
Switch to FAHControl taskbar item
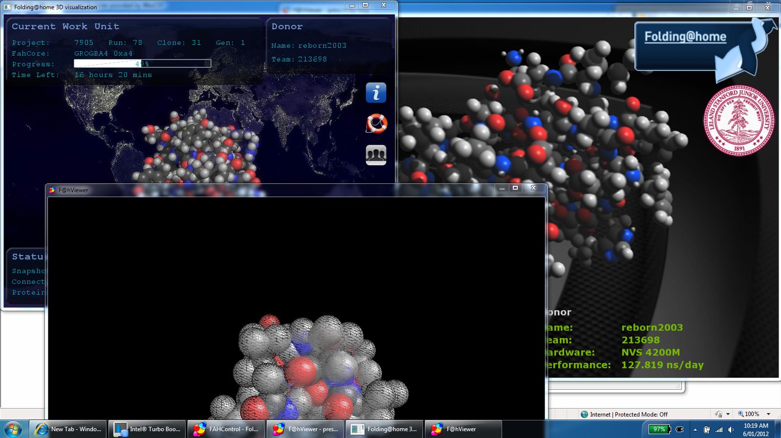[x=226, y=429]
